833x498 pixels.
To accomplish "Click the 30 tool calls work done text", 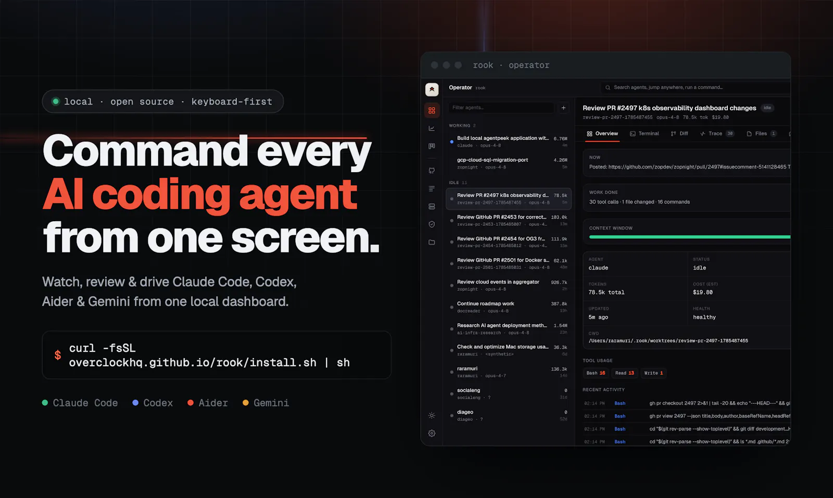I will pyautogui.click(x=639, y=202).
